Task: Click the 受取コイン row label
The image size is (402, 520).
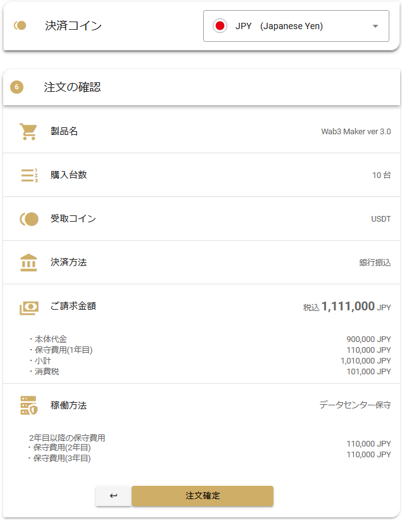Action: coord(73,219)
